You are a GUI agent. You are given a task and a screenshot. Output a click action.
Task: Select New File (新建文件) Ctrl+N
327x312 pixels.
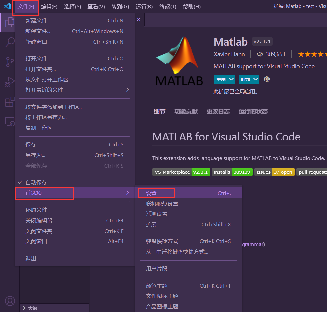click(x=75, y=20)
